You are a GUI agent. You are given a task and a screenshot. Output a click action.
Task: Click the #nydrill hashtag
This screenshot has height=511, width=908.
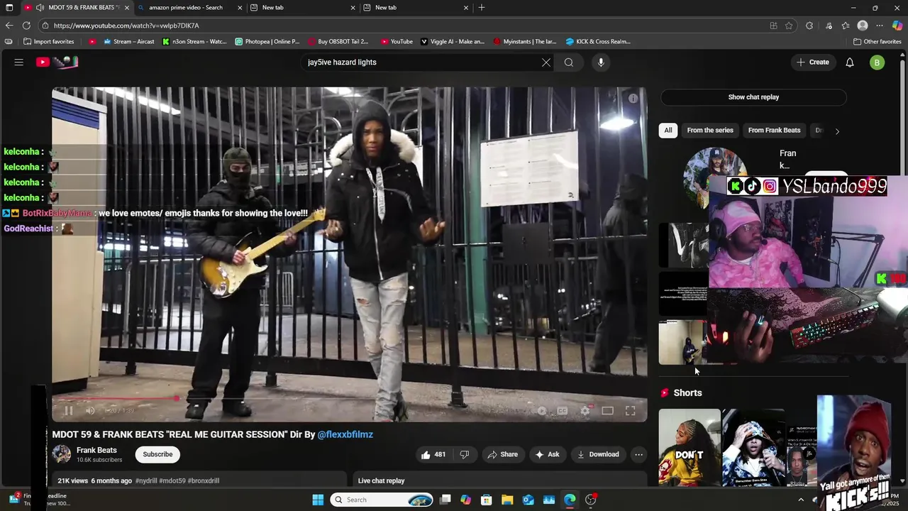(146, 480)
